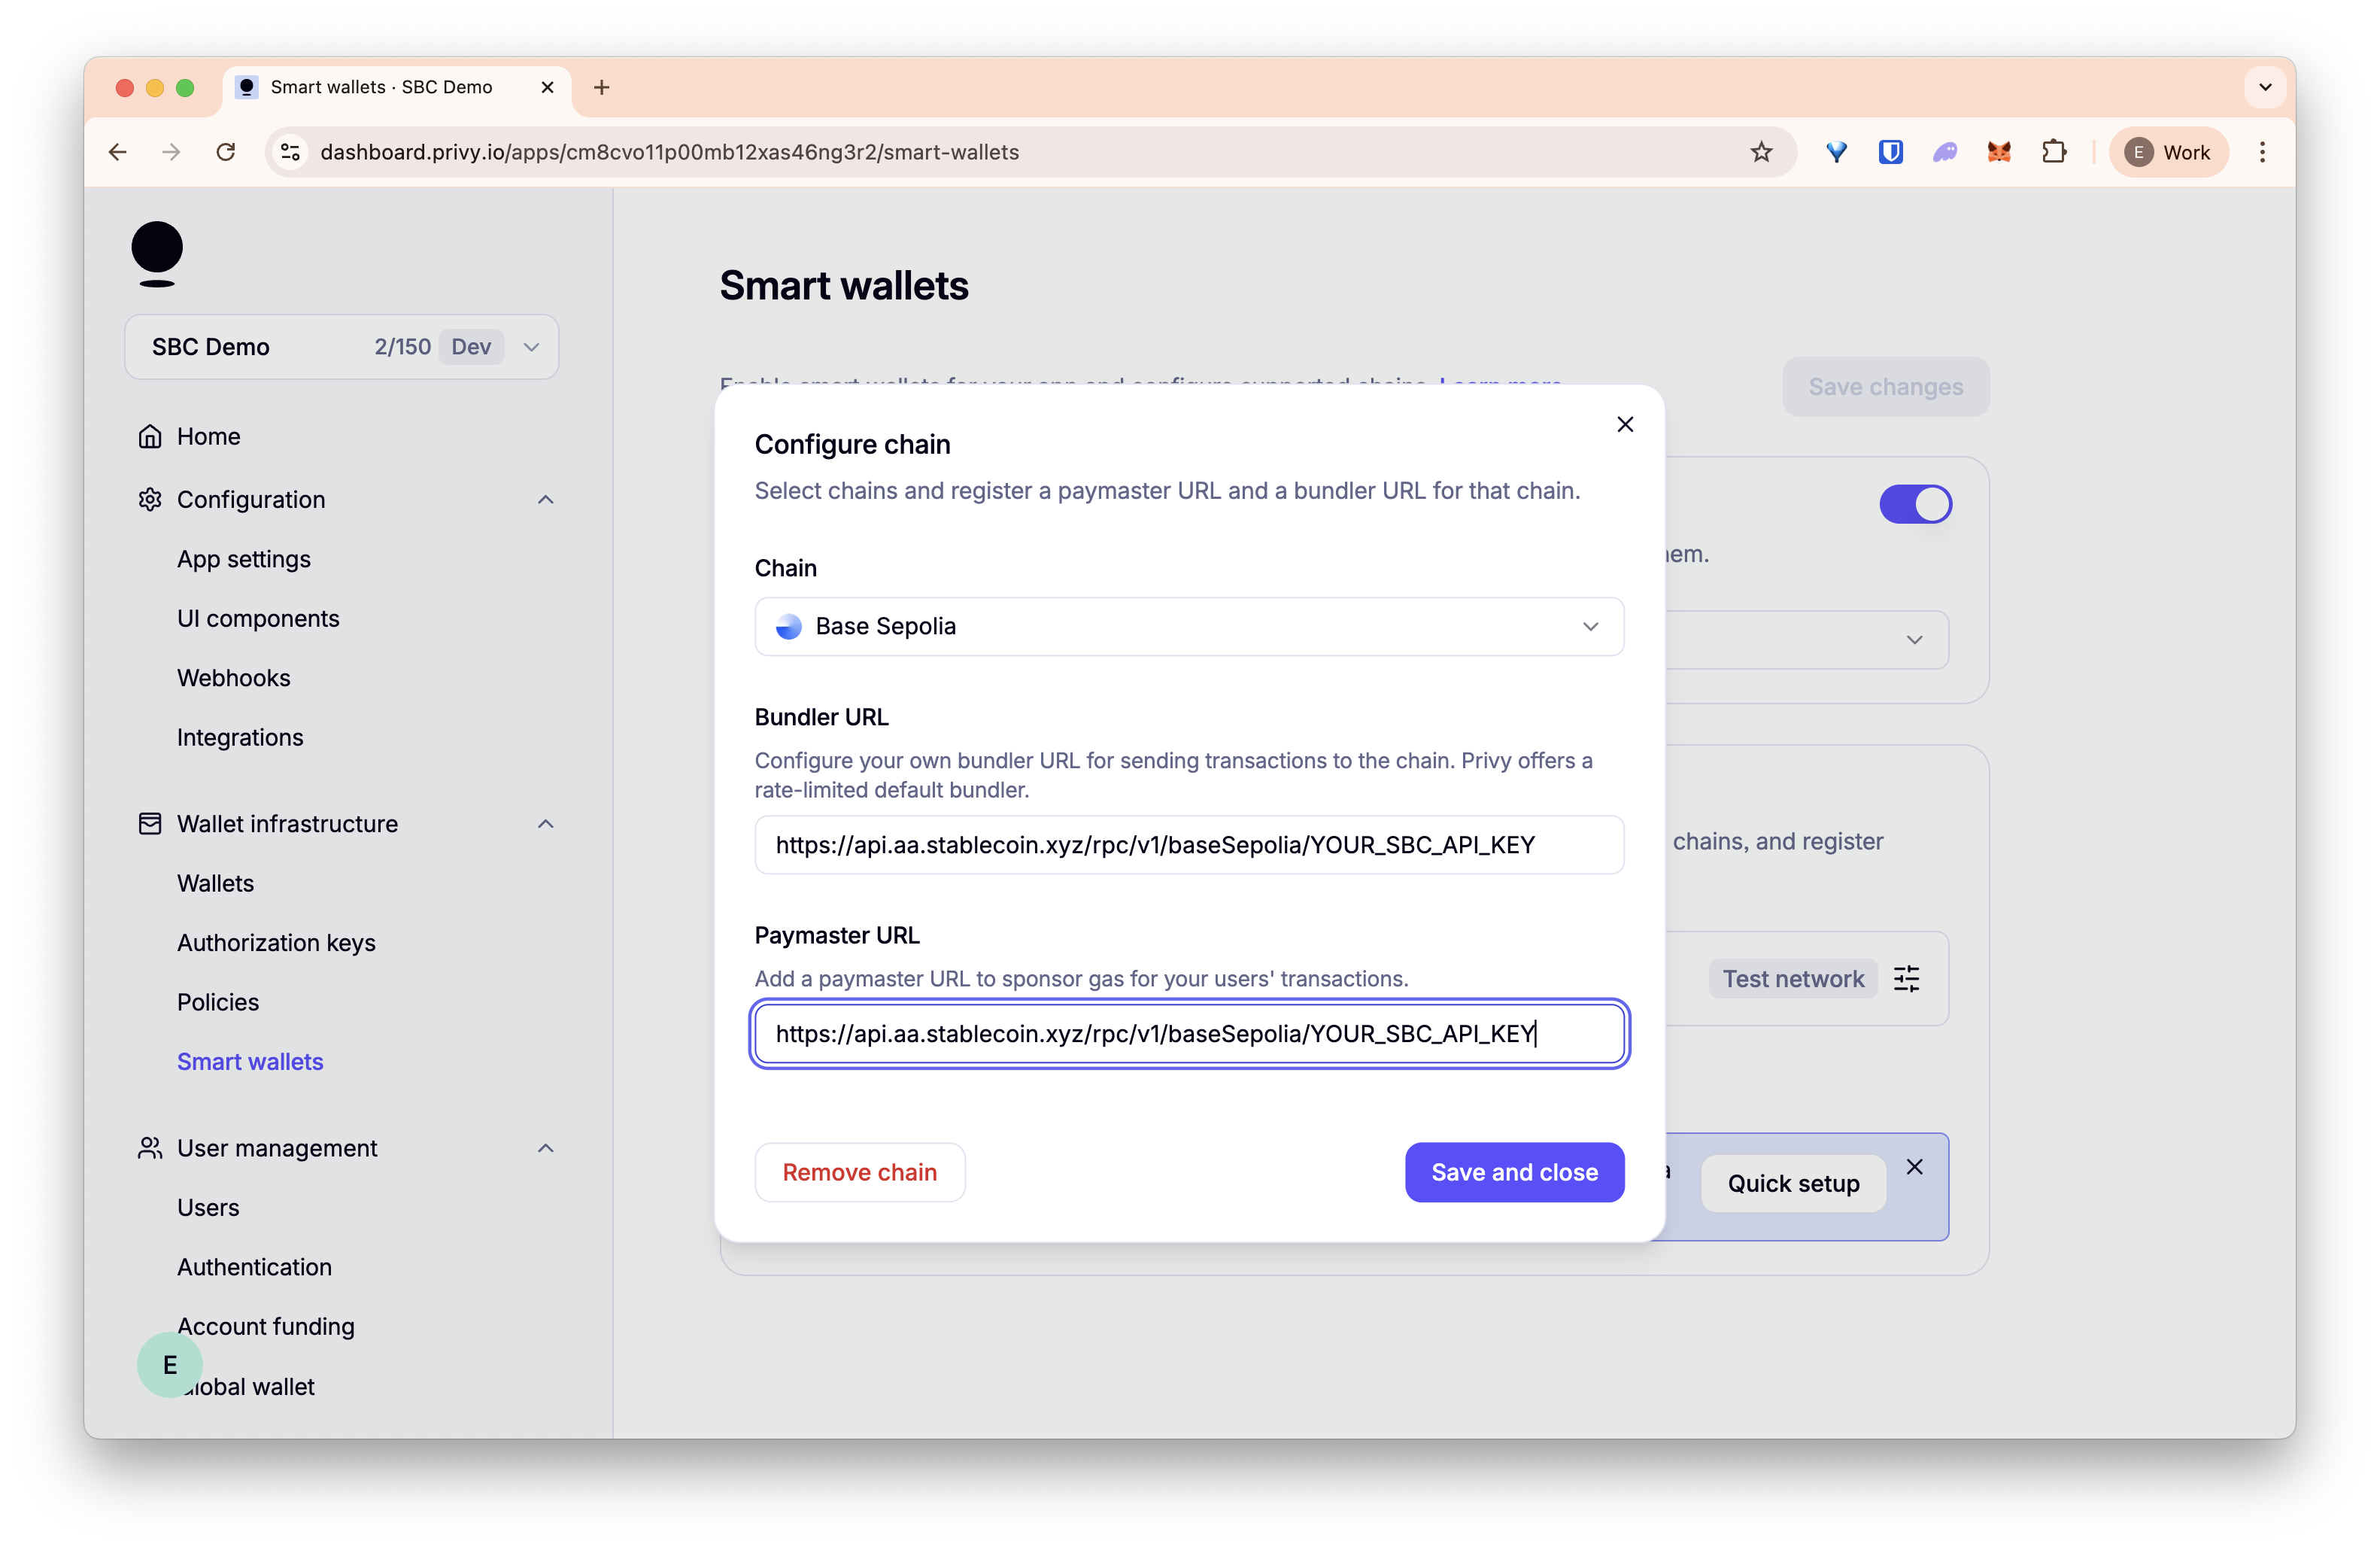Collapse the Configuration section

tap(545, 499)
